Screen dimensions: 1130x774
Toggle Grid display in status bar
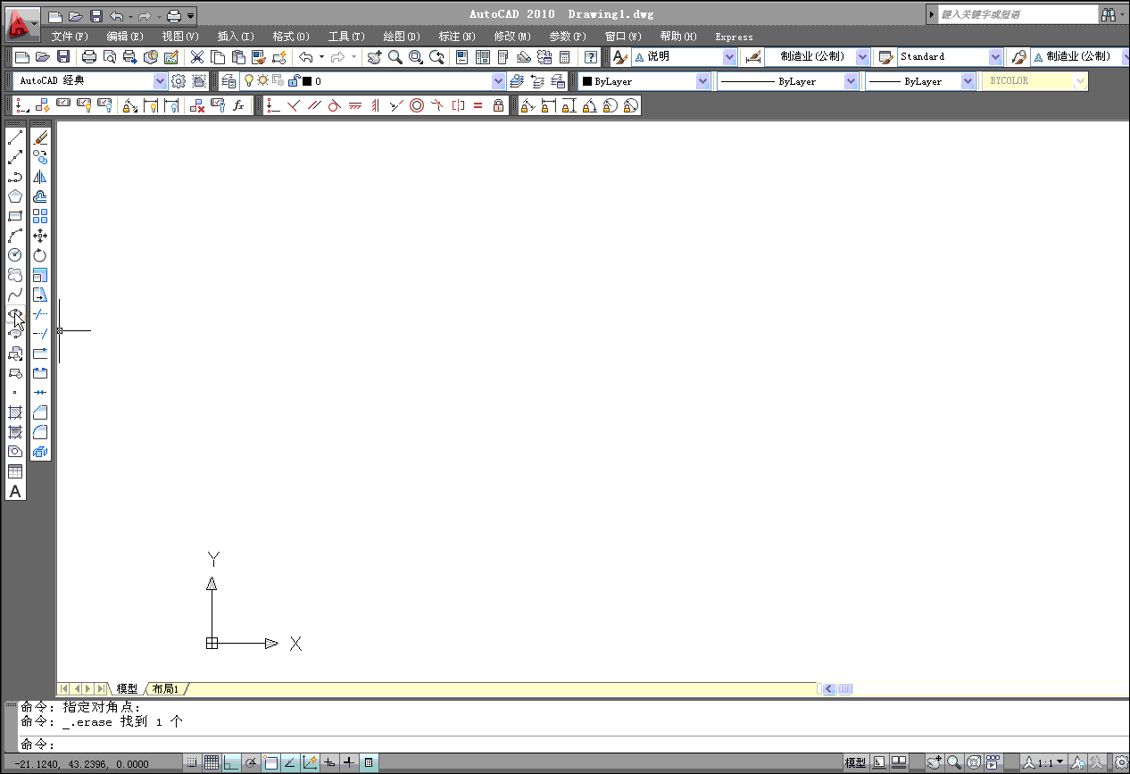(x=212, y=762)
